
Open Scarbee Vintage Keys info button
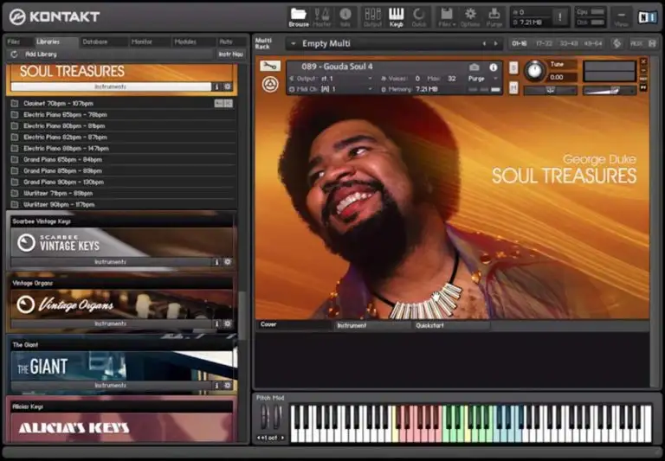(216, 262)
